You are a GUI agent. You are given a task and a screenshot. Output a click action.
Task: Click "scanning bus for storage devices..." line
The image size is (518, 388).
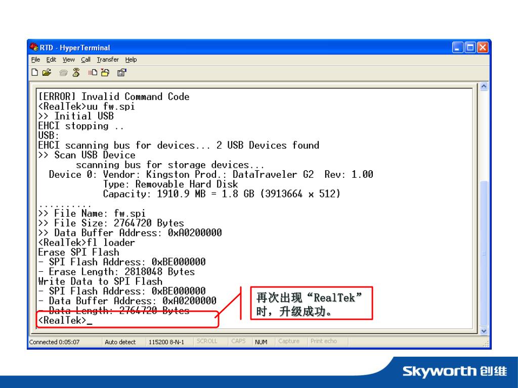click(x=170, y=165)
